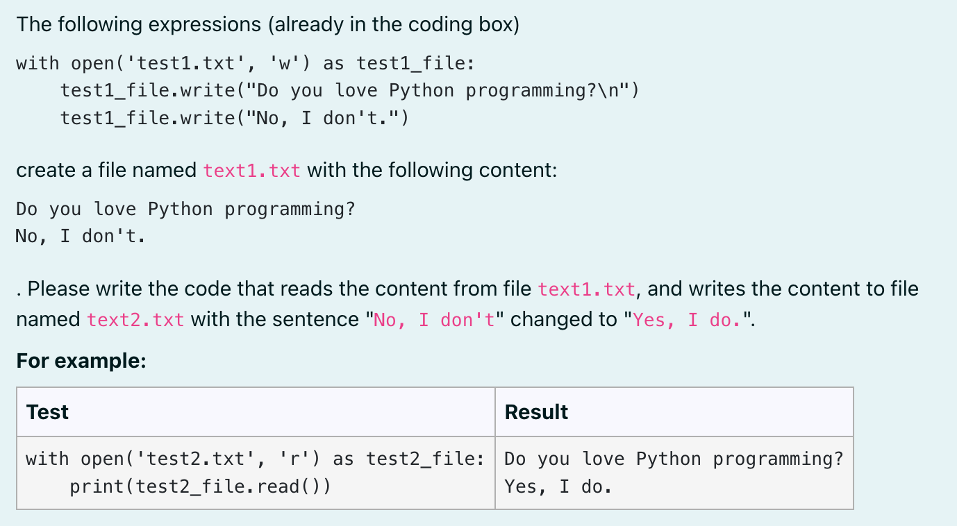The height and width of the screenshot is (526, 957).
Task: Click the print(test2_file.read()) line
Action: [x=200, y=486]
